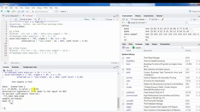Open the Import Dataset dropdown
This screenshot has height=112, width=200.
(138, 19)
